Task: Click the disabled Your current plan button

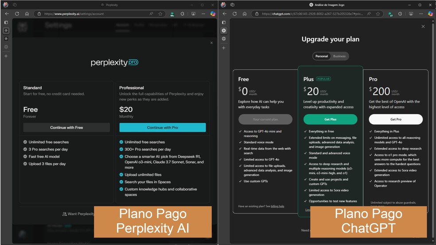Action: tap(265, 119)
